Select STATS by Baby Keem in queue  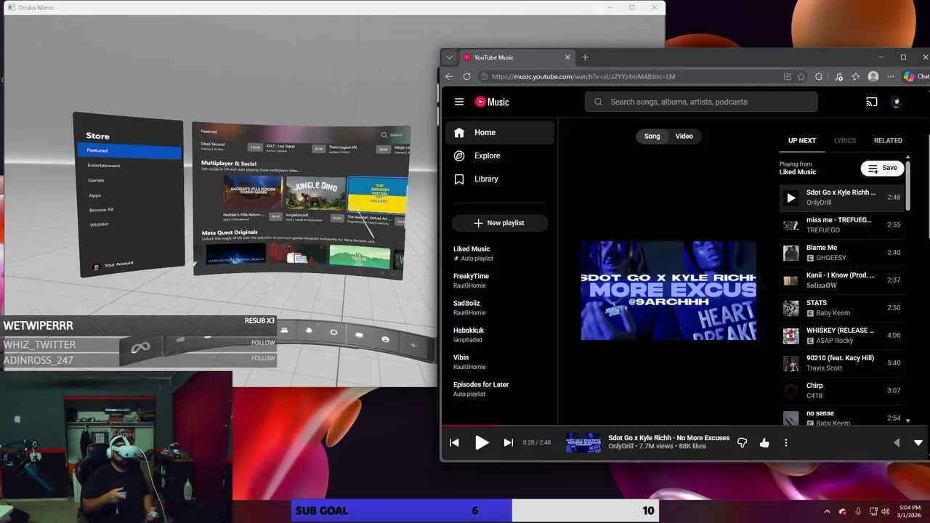(841, 308)
